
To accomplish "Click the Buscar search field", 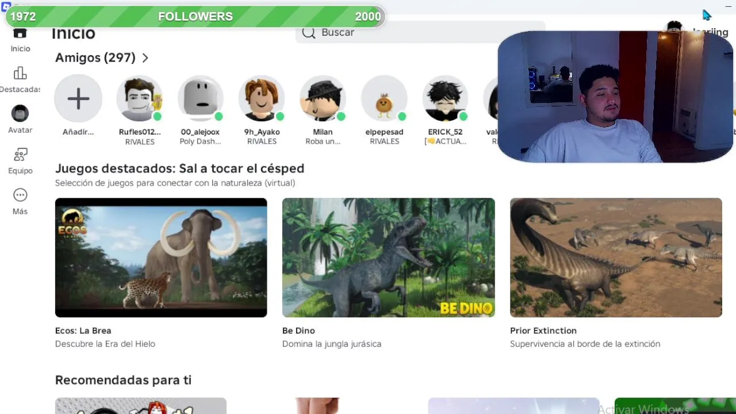I will tap(420, 33).
